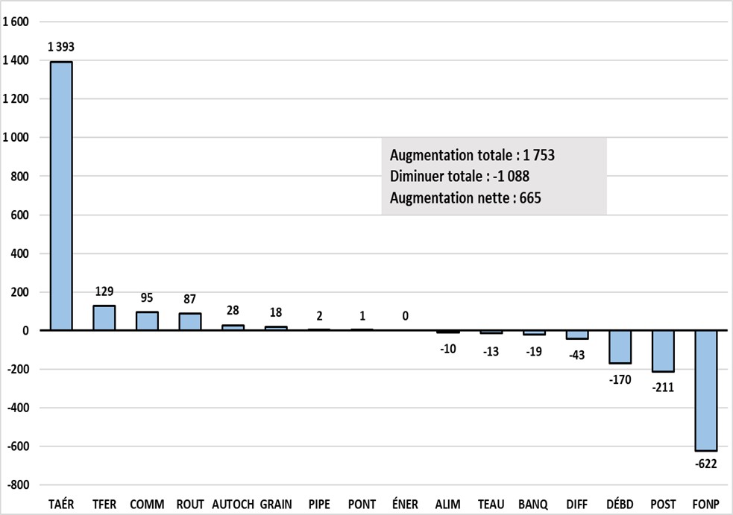This screenshot has width=733, height=515.
Task: Click the Augmentation totale text line
Action: pos(473,156)
